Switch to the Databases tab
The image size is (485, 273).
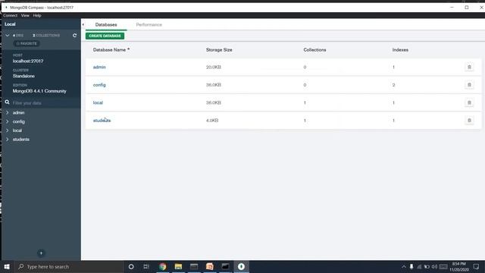(106, 24)
